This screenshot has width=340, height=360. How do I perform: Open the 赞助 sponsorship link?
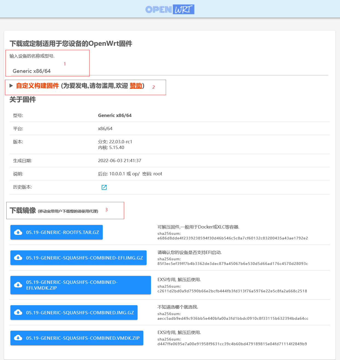(136, 86)
